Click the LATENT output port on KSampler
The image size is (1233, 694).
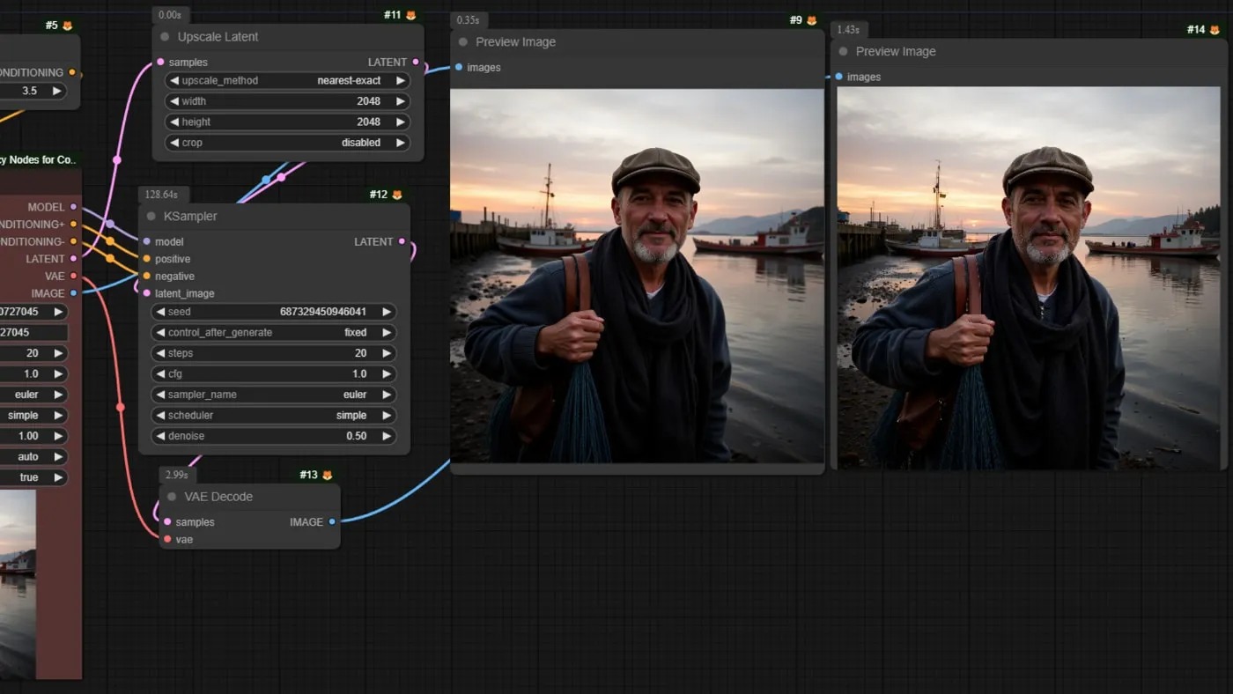(x=402, y=241)
